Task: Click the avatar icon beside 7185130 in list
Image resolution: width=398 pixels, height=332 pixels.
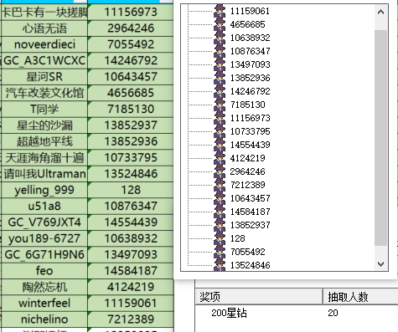Action: 220,105
